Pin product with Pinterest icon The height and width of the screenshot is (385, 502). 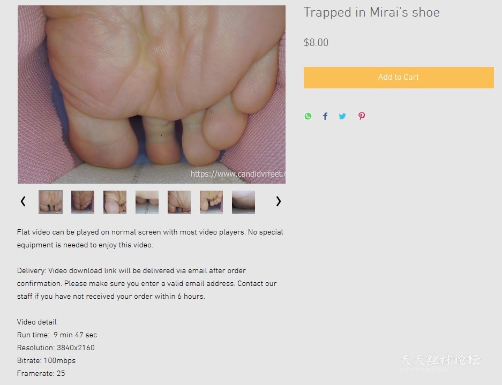(x=362, y=116)
